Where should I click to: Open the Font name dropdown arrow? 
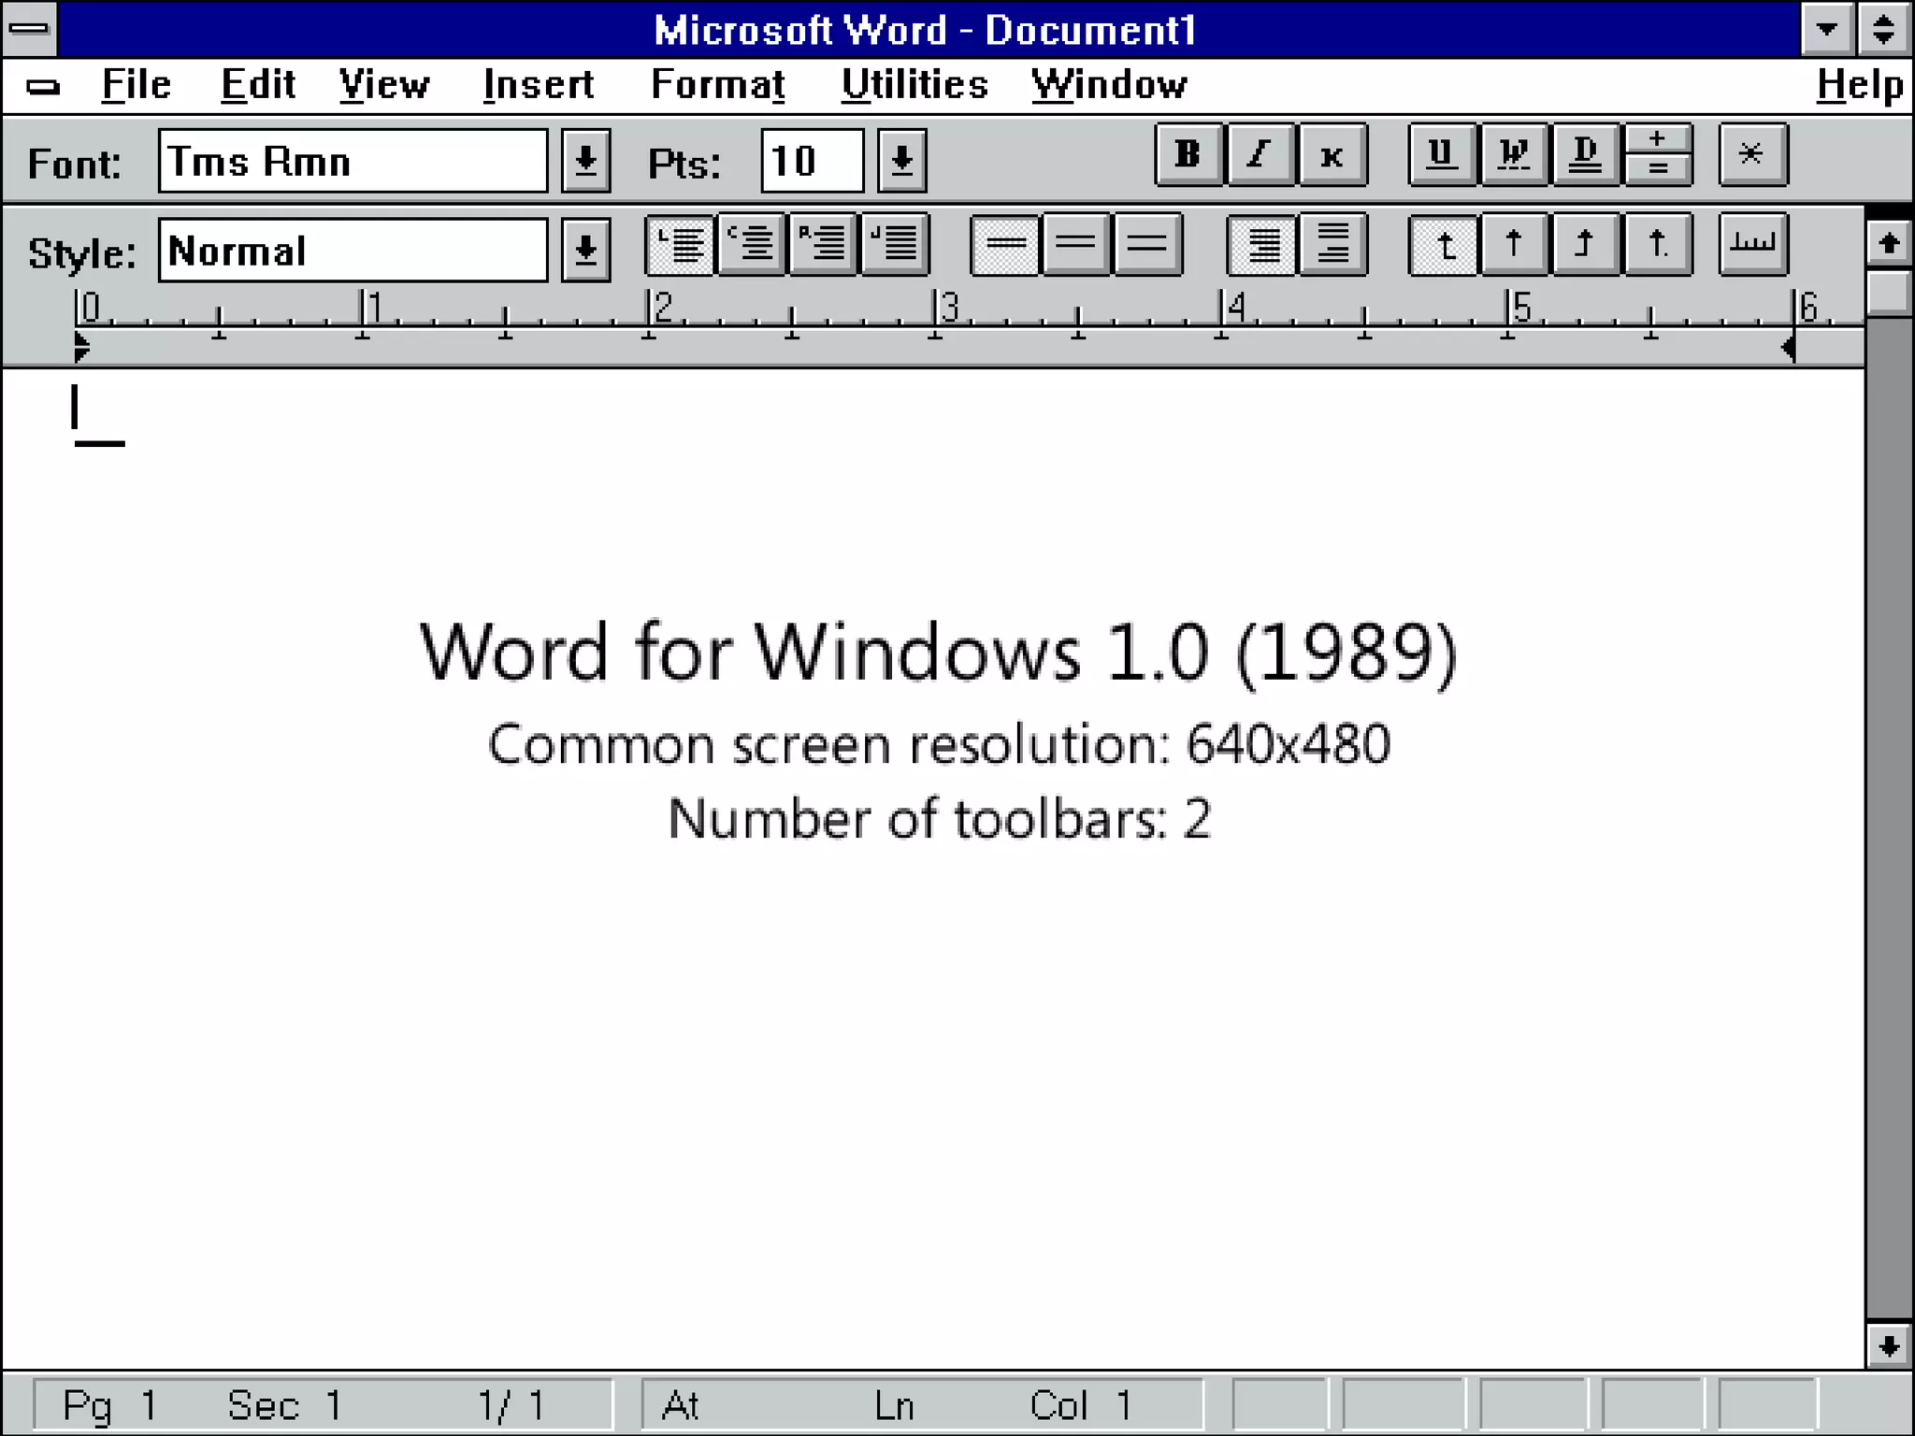click(586, 162)
